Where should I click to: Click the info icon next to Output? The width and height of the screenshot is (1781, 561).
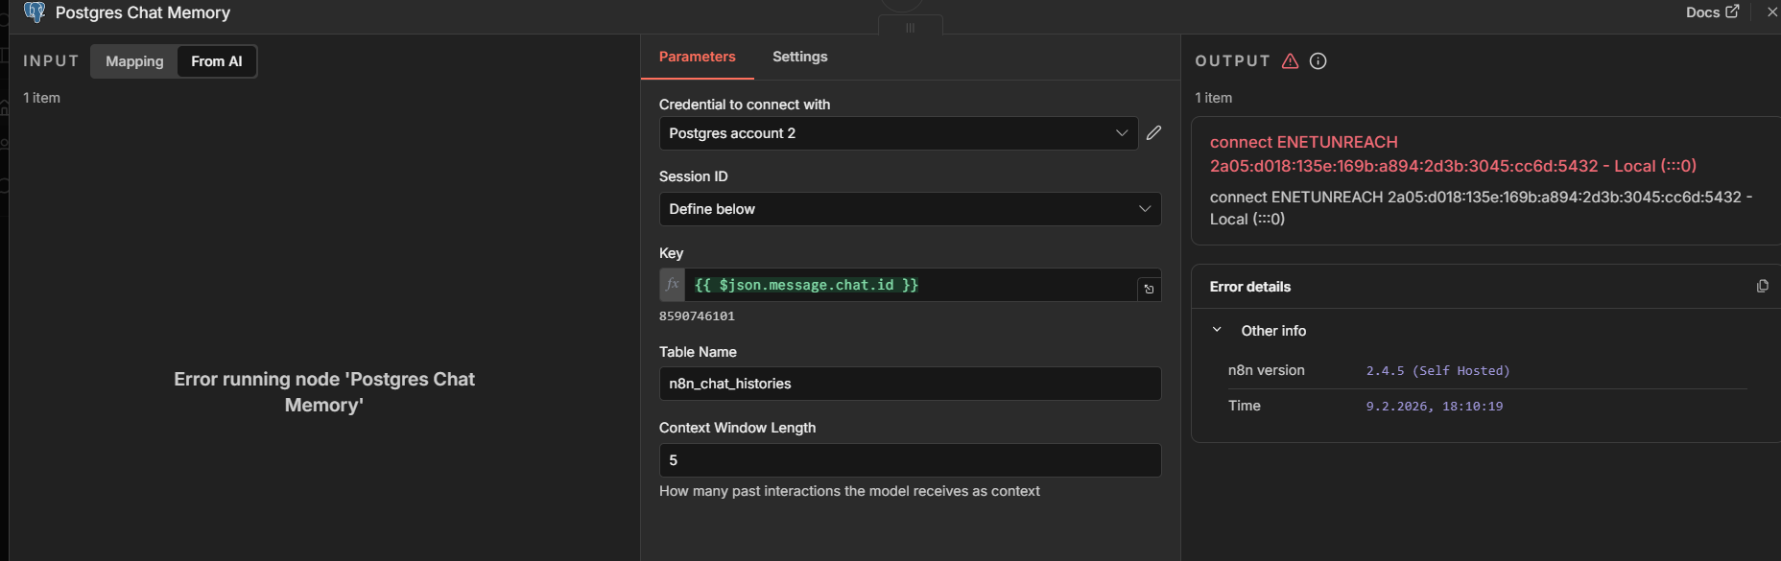[1318, 61]
